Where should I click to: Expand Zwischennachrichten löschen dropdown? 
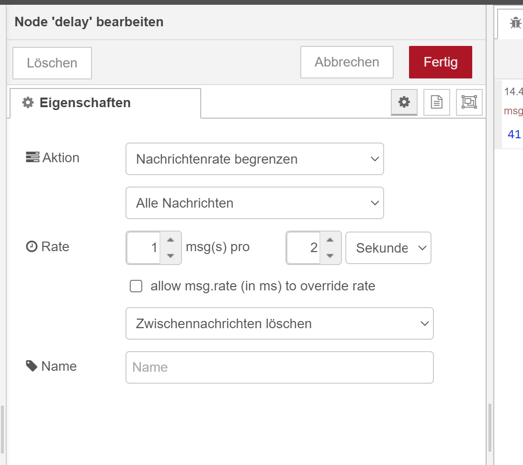(279, 323)
